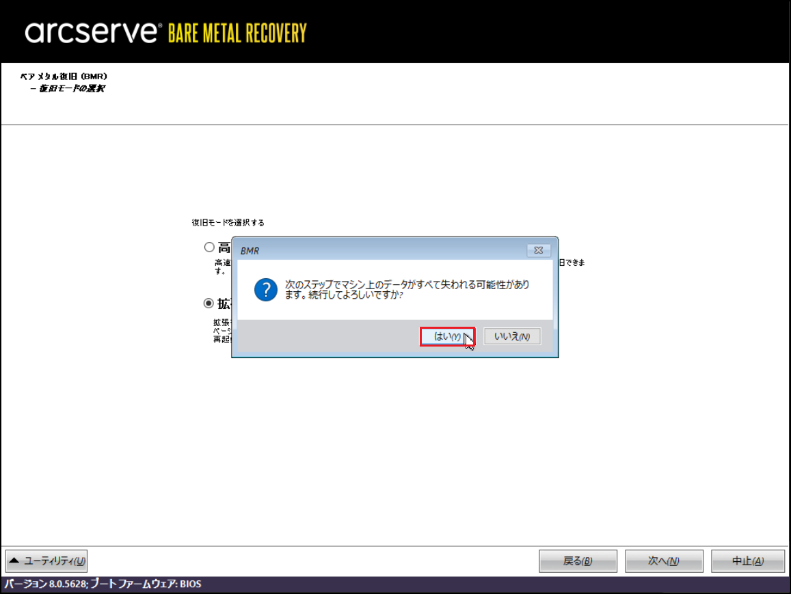Click the blue question mark icon
The image size is (791, 594).
(266, 290)
